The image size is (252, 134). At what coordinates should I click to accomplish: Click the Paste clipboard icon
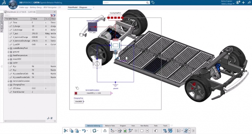point(77,130)
